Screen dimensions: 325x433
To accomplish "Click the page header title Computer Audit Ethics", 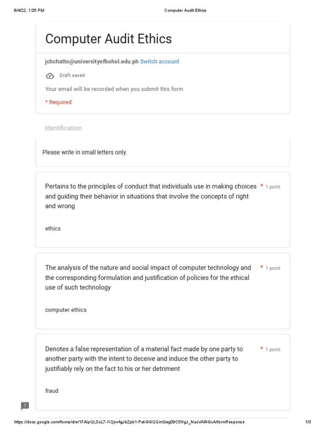I will (185, 10).
